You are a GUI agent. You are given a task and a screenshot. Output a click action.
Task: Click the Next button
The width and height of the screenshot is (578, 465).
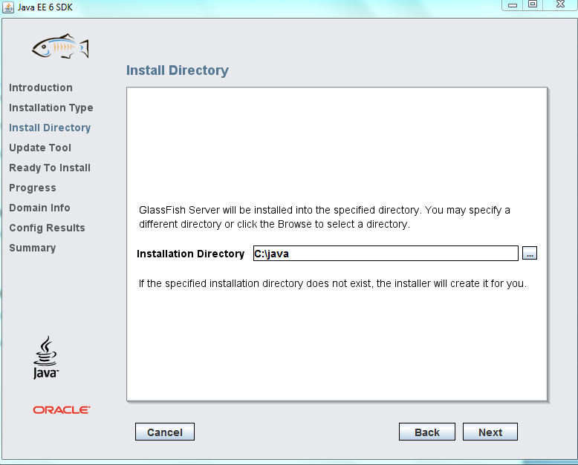(490, 432)
